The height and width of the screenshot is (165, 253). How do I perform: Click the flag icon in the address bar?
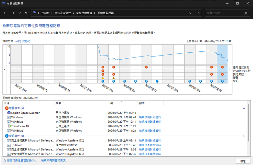tap(35, 13)
